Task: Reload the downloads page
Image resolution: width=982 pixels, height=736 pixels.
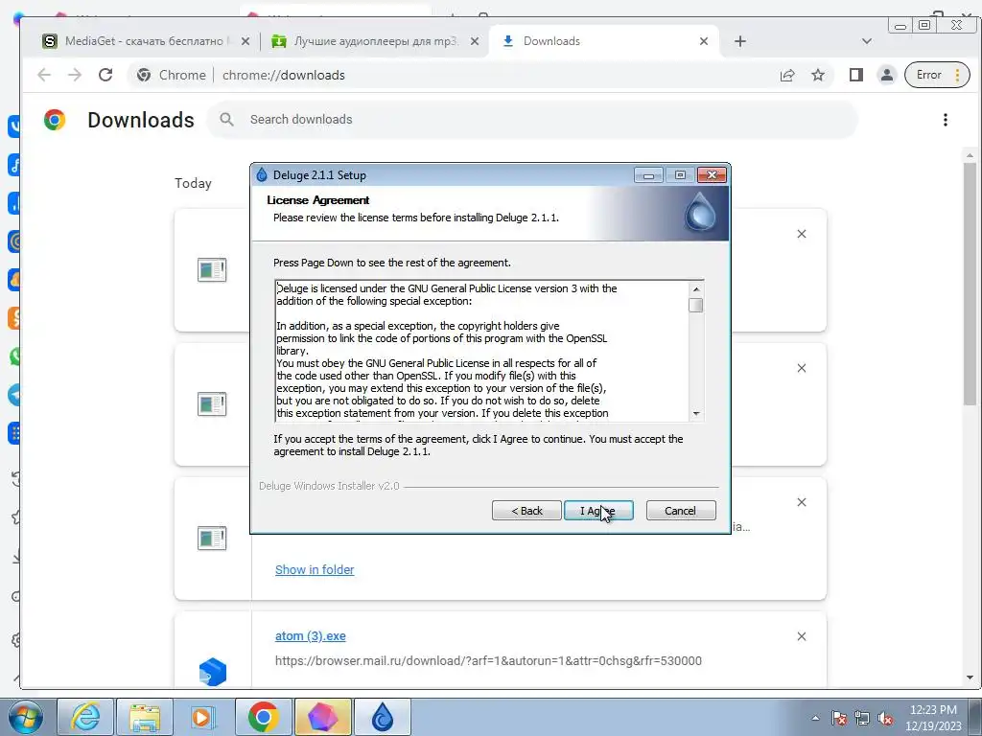Action: tap(105, 75)
